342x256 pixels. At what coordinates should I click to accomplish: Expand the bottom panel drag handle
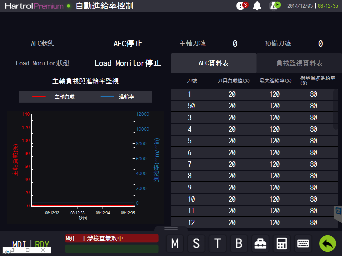171,229
